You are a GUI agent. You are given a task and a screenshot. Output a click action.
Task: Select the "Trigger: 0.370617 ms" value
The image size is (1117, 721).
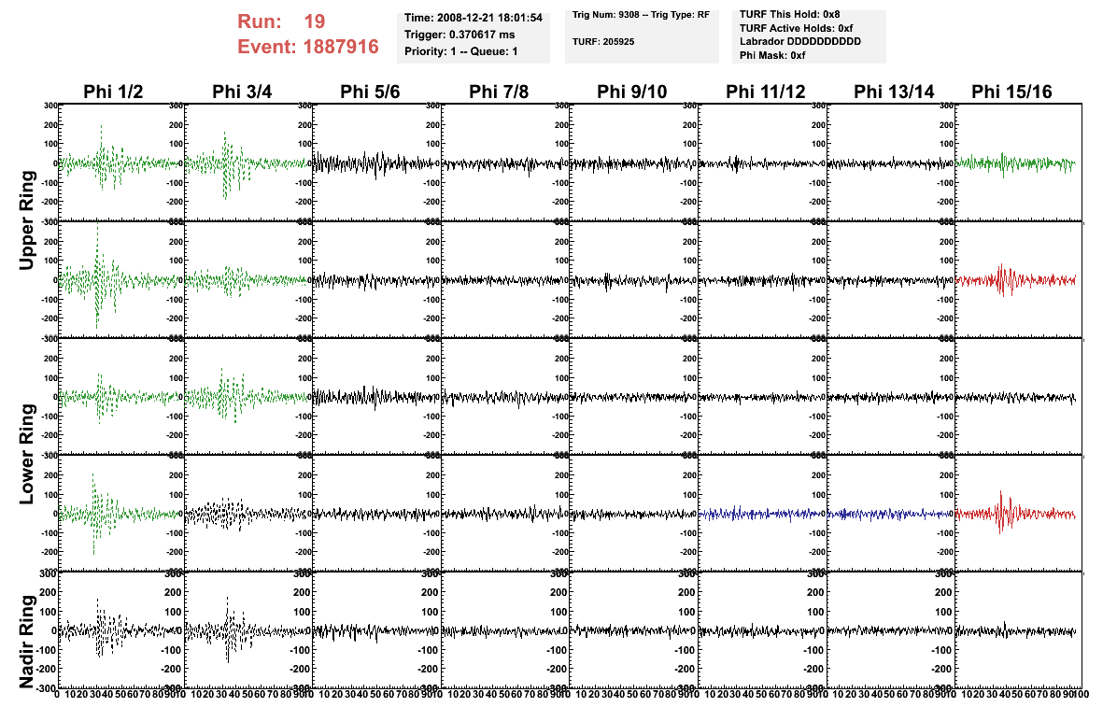460,35
